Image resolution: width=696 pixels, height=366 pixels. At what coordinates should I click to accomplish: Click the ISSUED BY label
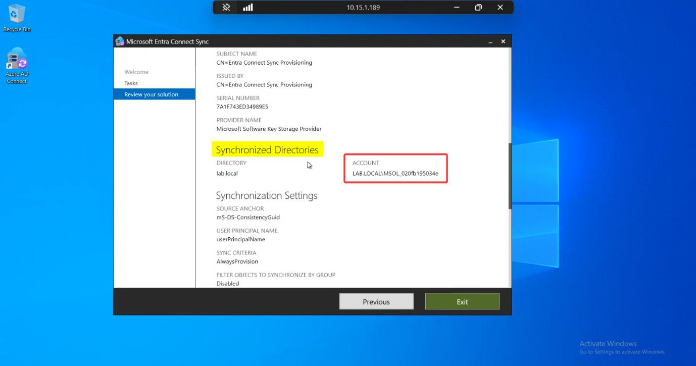[230, 76]
